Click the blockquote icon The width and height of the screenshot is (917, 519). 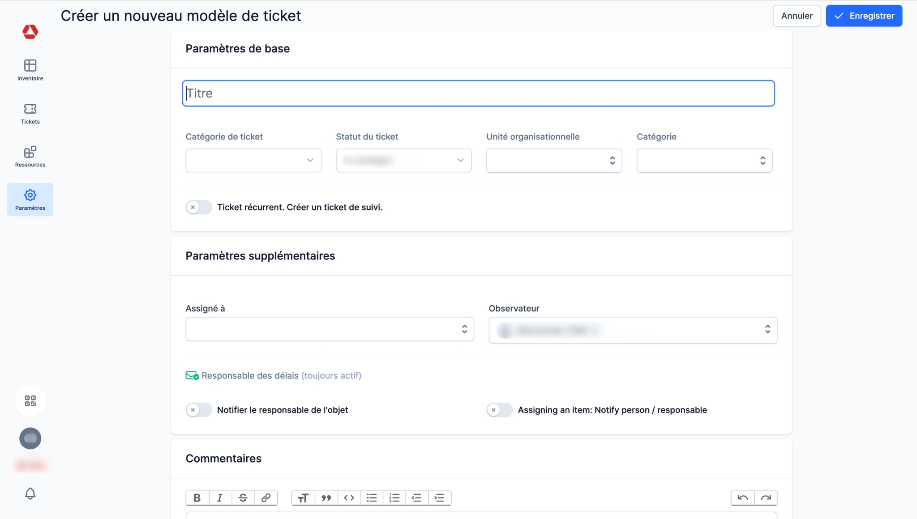pyautogui.click(x=326, y=498)
